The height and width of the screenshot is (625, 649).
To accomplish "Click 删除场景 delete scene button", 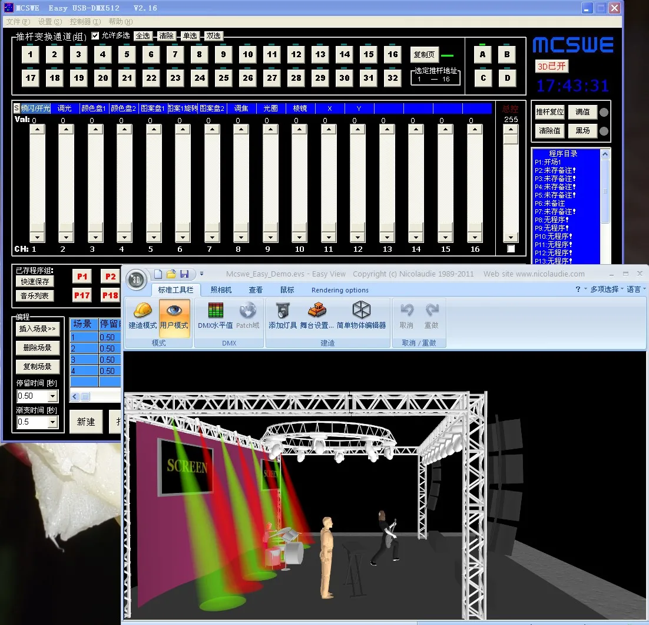I will 37,348.
